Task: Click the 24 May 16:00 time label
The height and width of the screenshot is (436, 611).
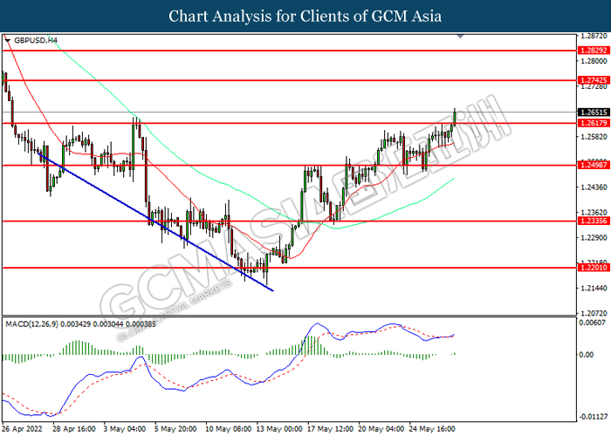Action: pyautogui.click(x=432, y=429)
